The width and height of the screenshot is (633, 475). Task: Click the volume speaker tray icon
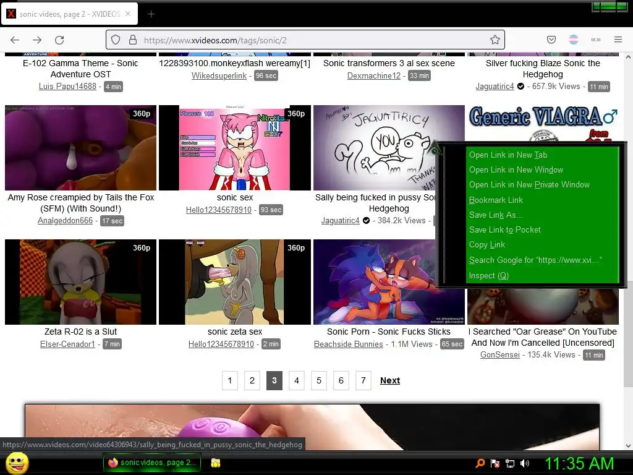[x=524, y=463]
